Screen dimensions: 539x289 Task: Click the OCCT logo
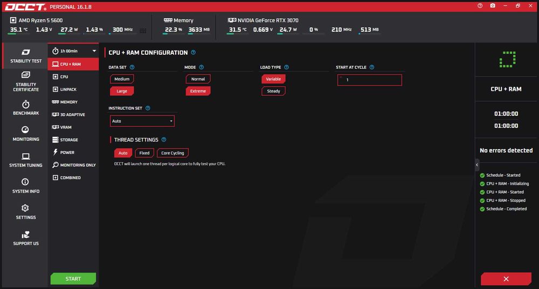pos(25,7)
